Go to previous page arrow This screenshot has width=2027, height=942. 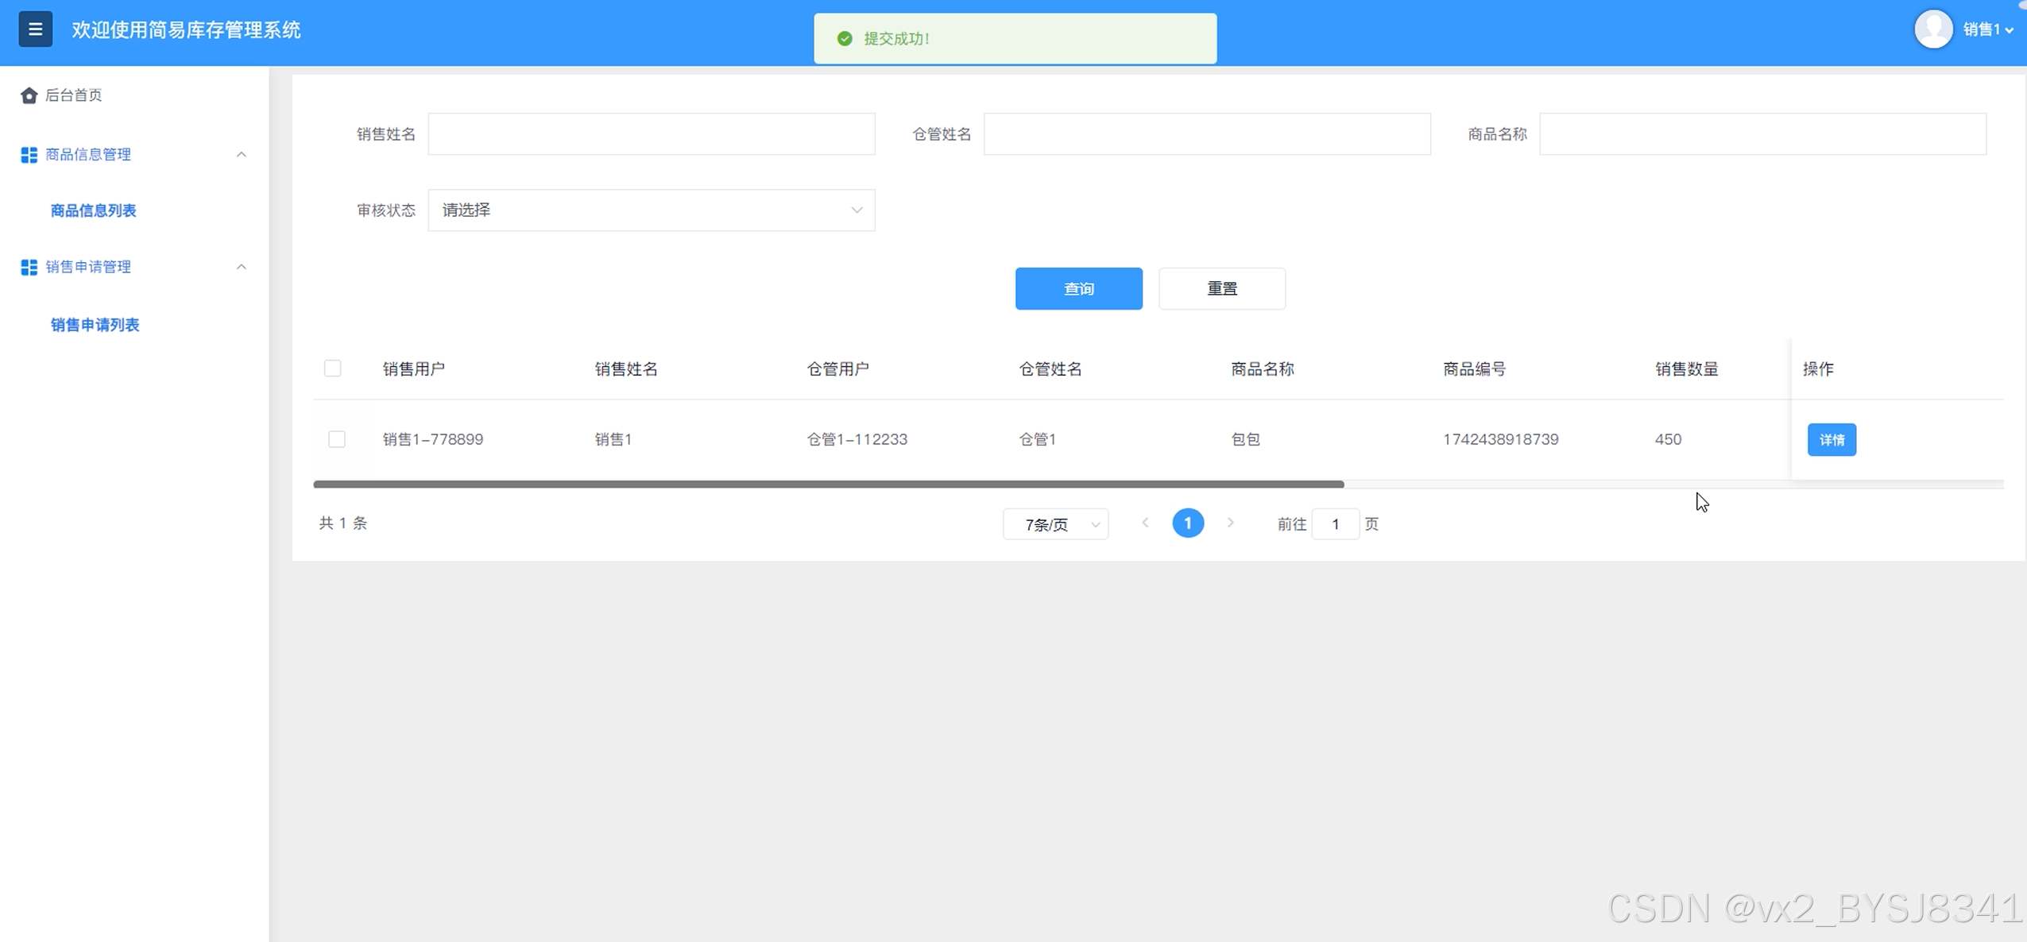[1145, 523]
